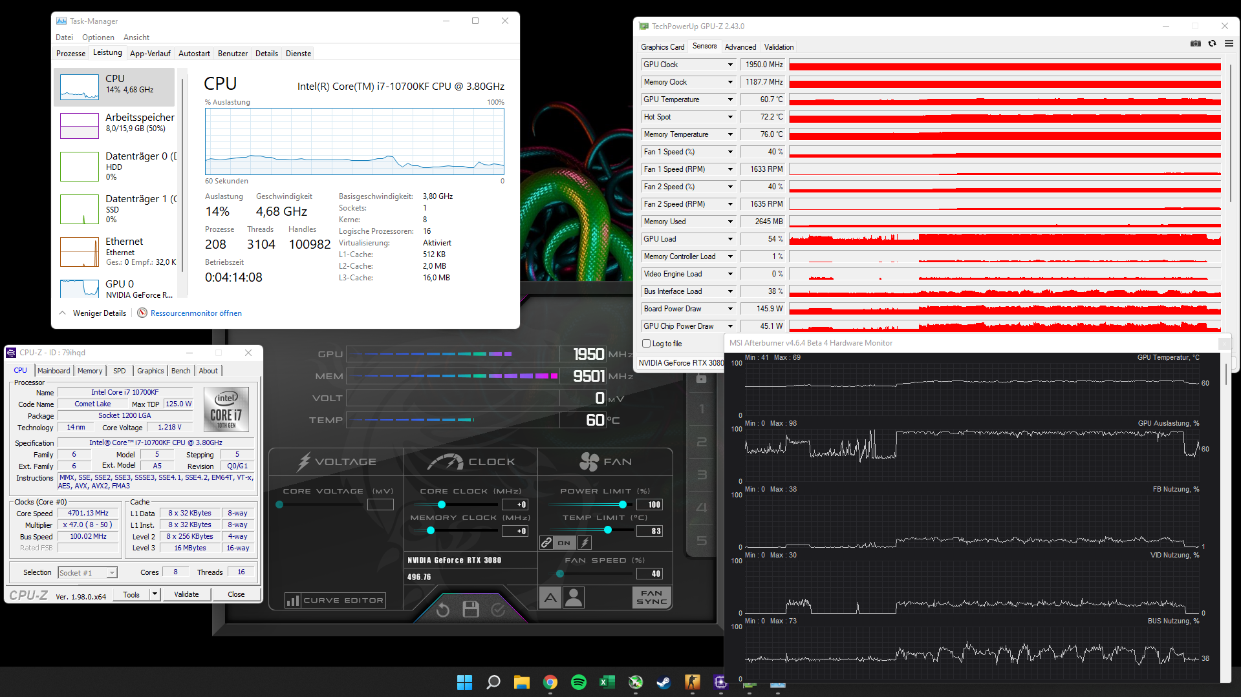The image size is (1241, 697).
Task: Take a GPU-Z screenshot with the camera icon
Action: click(1196, 43)
